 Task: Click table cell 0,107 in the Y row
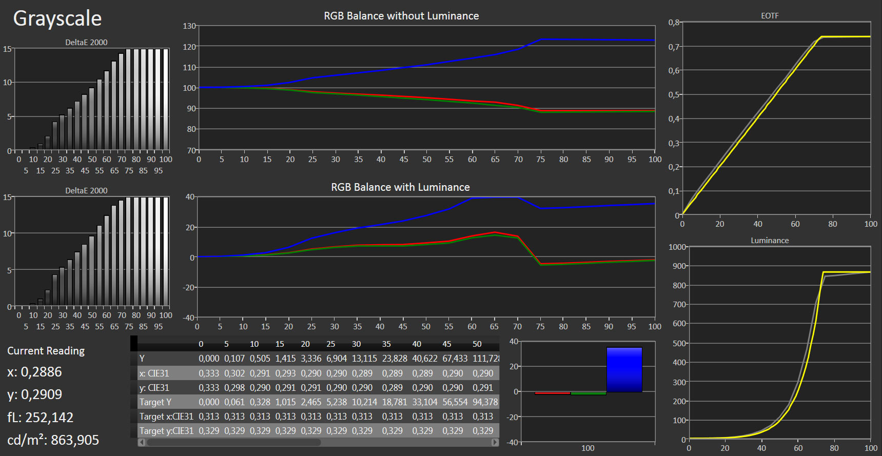234,359
